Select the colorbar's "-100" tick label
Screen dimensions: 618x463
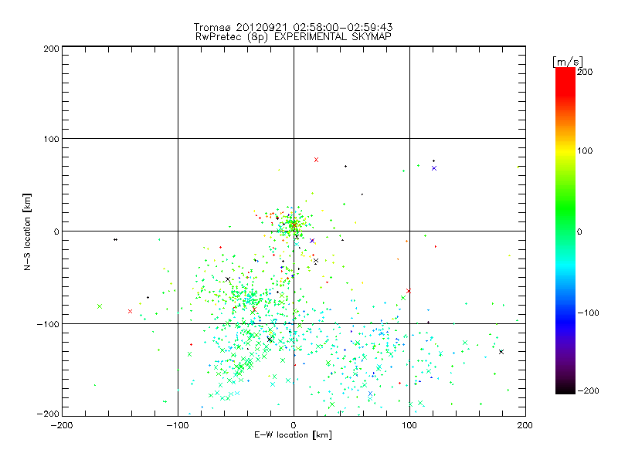[588, 313]
